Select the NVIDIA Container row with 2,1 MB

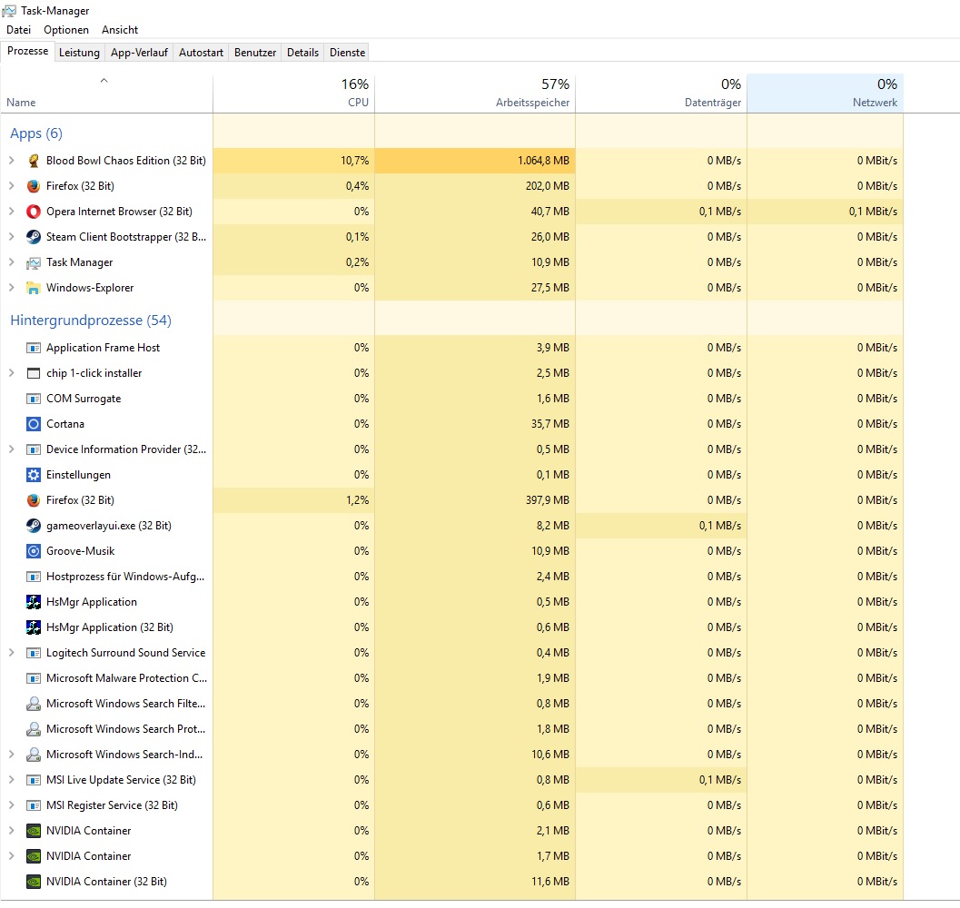click(x=451, y=831)
